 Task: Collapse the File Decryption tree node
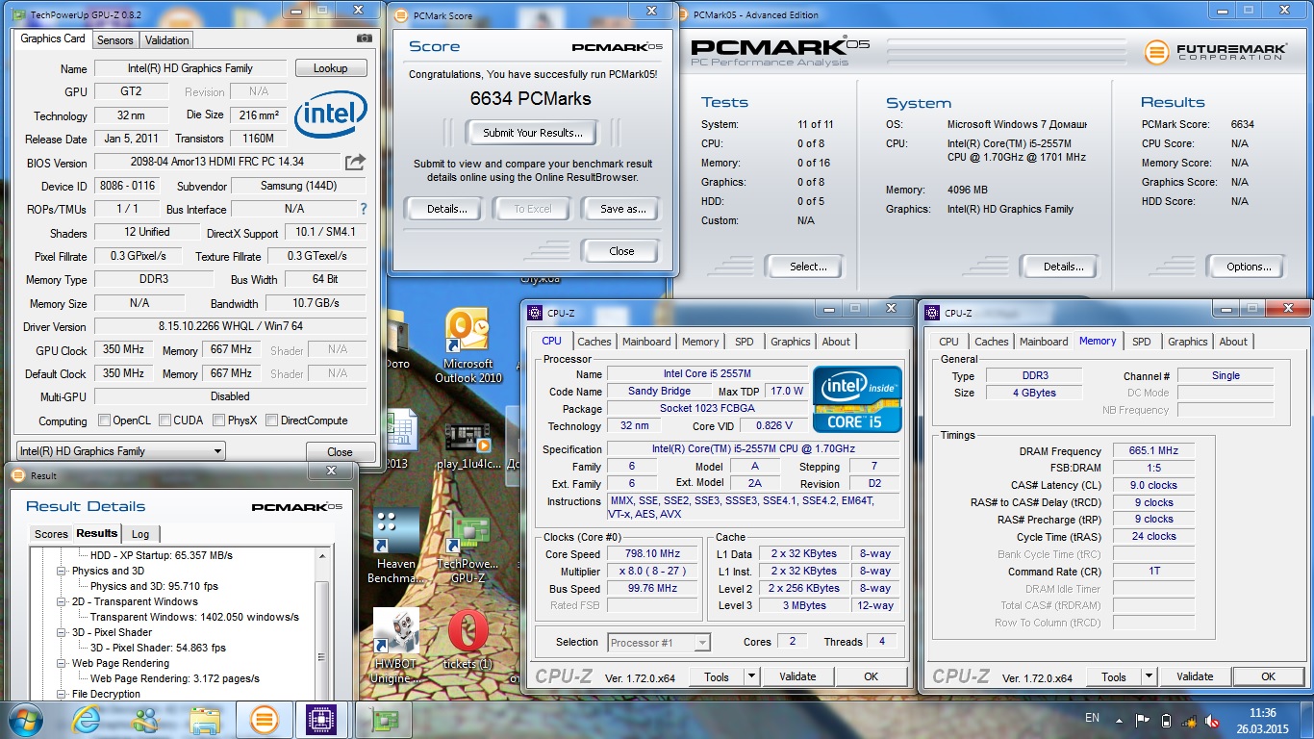pos(63,694)
